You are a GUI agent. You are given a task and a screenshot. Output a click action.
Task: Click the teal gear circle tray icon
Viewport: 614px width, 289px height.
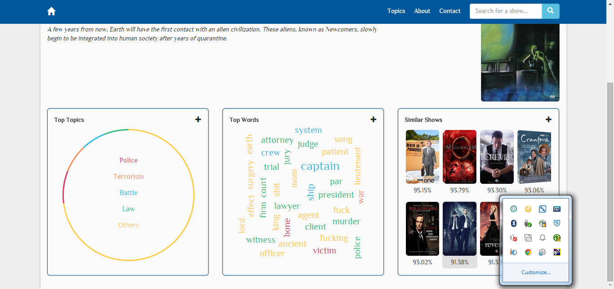tap(514, 209)
